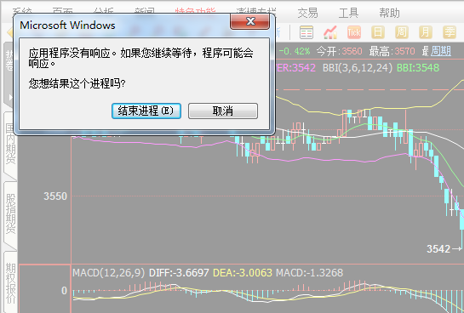The width and height of the screenshot is (464, 313).
Task: Click the yellow back arrow in toolbar
Action: point(9,32)
